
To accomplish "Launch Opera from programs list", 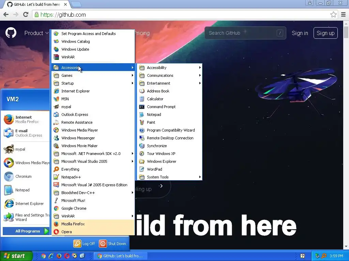I will click(93, 232).
